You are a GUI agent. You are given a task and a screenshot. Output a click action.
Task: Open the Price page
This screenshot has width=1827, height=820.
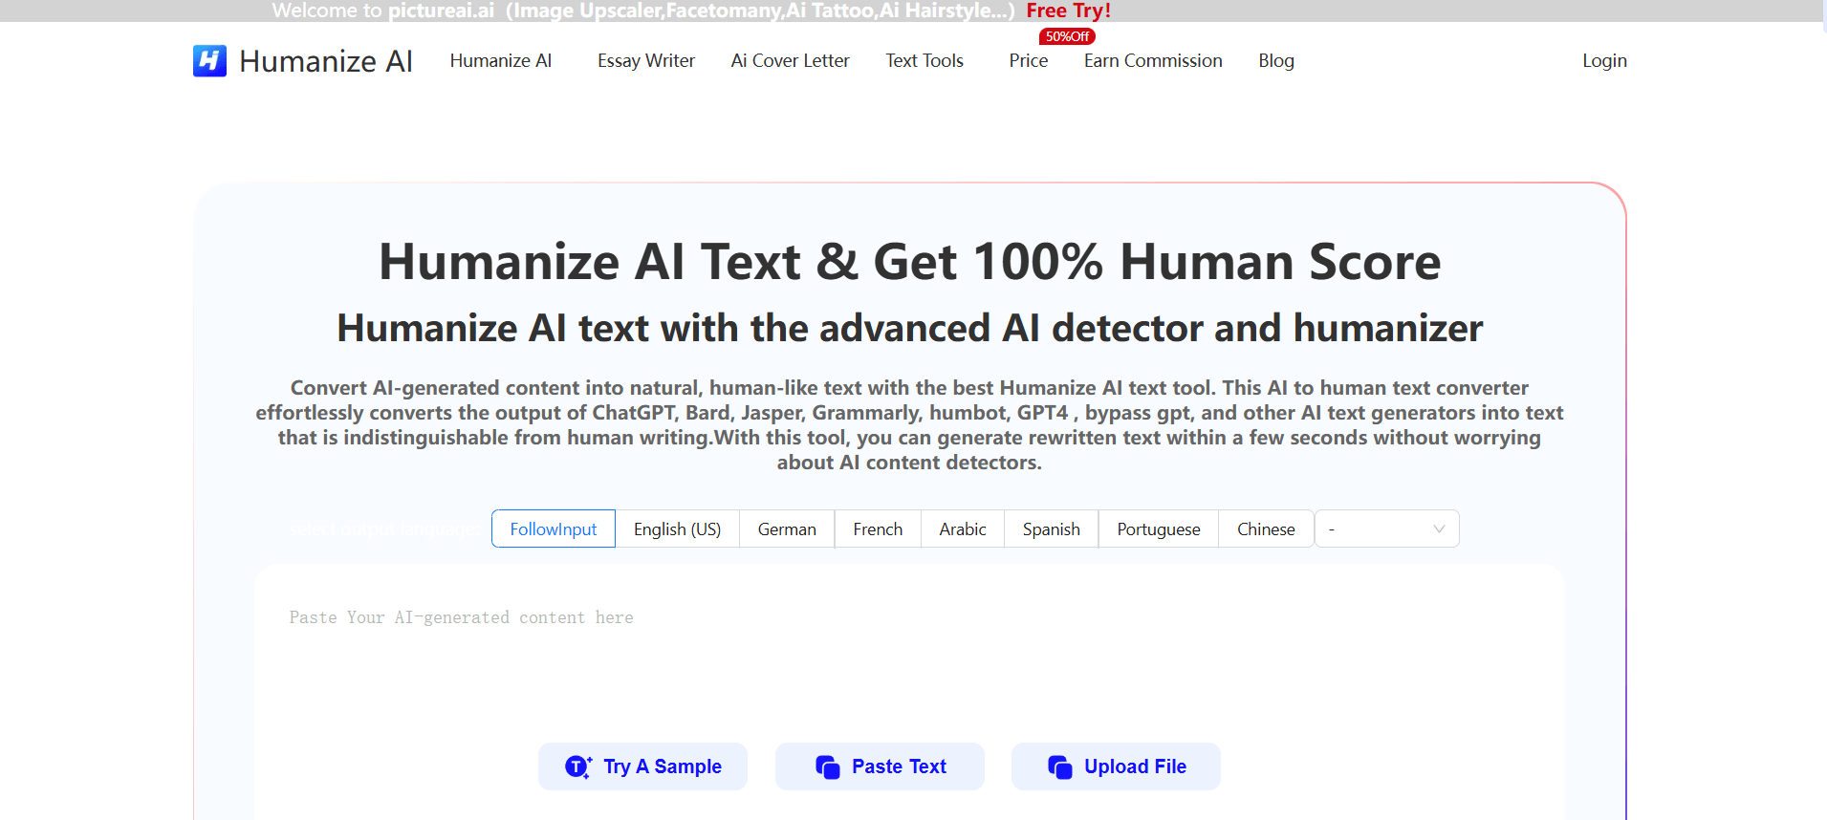coord(1028,61)
